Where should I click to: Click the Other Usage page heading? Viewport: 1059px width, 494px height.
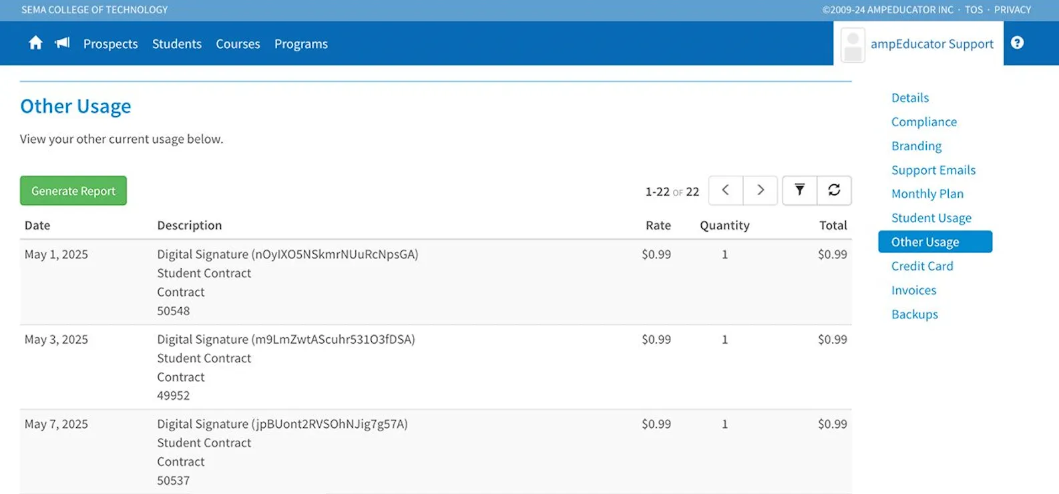tap(75, 106)
